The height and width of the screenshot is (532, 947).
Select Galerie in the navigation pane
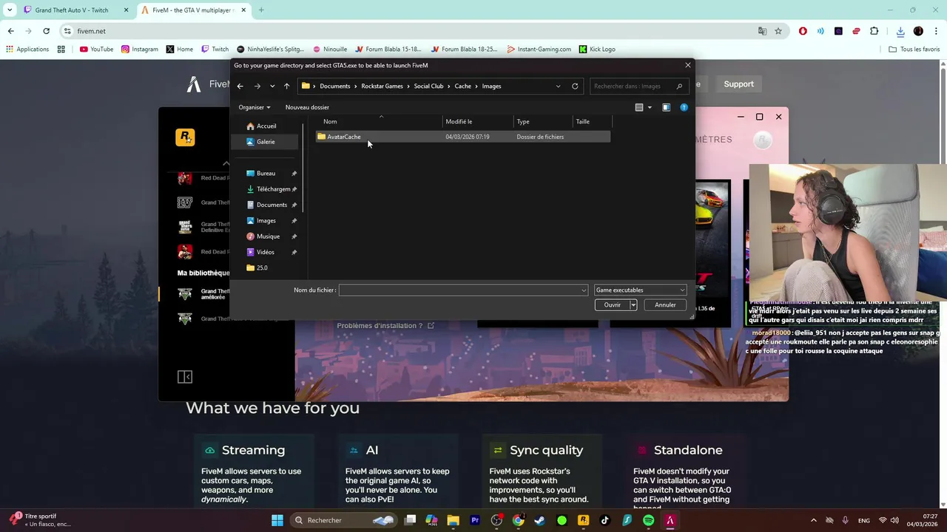(x=266, y=142)
